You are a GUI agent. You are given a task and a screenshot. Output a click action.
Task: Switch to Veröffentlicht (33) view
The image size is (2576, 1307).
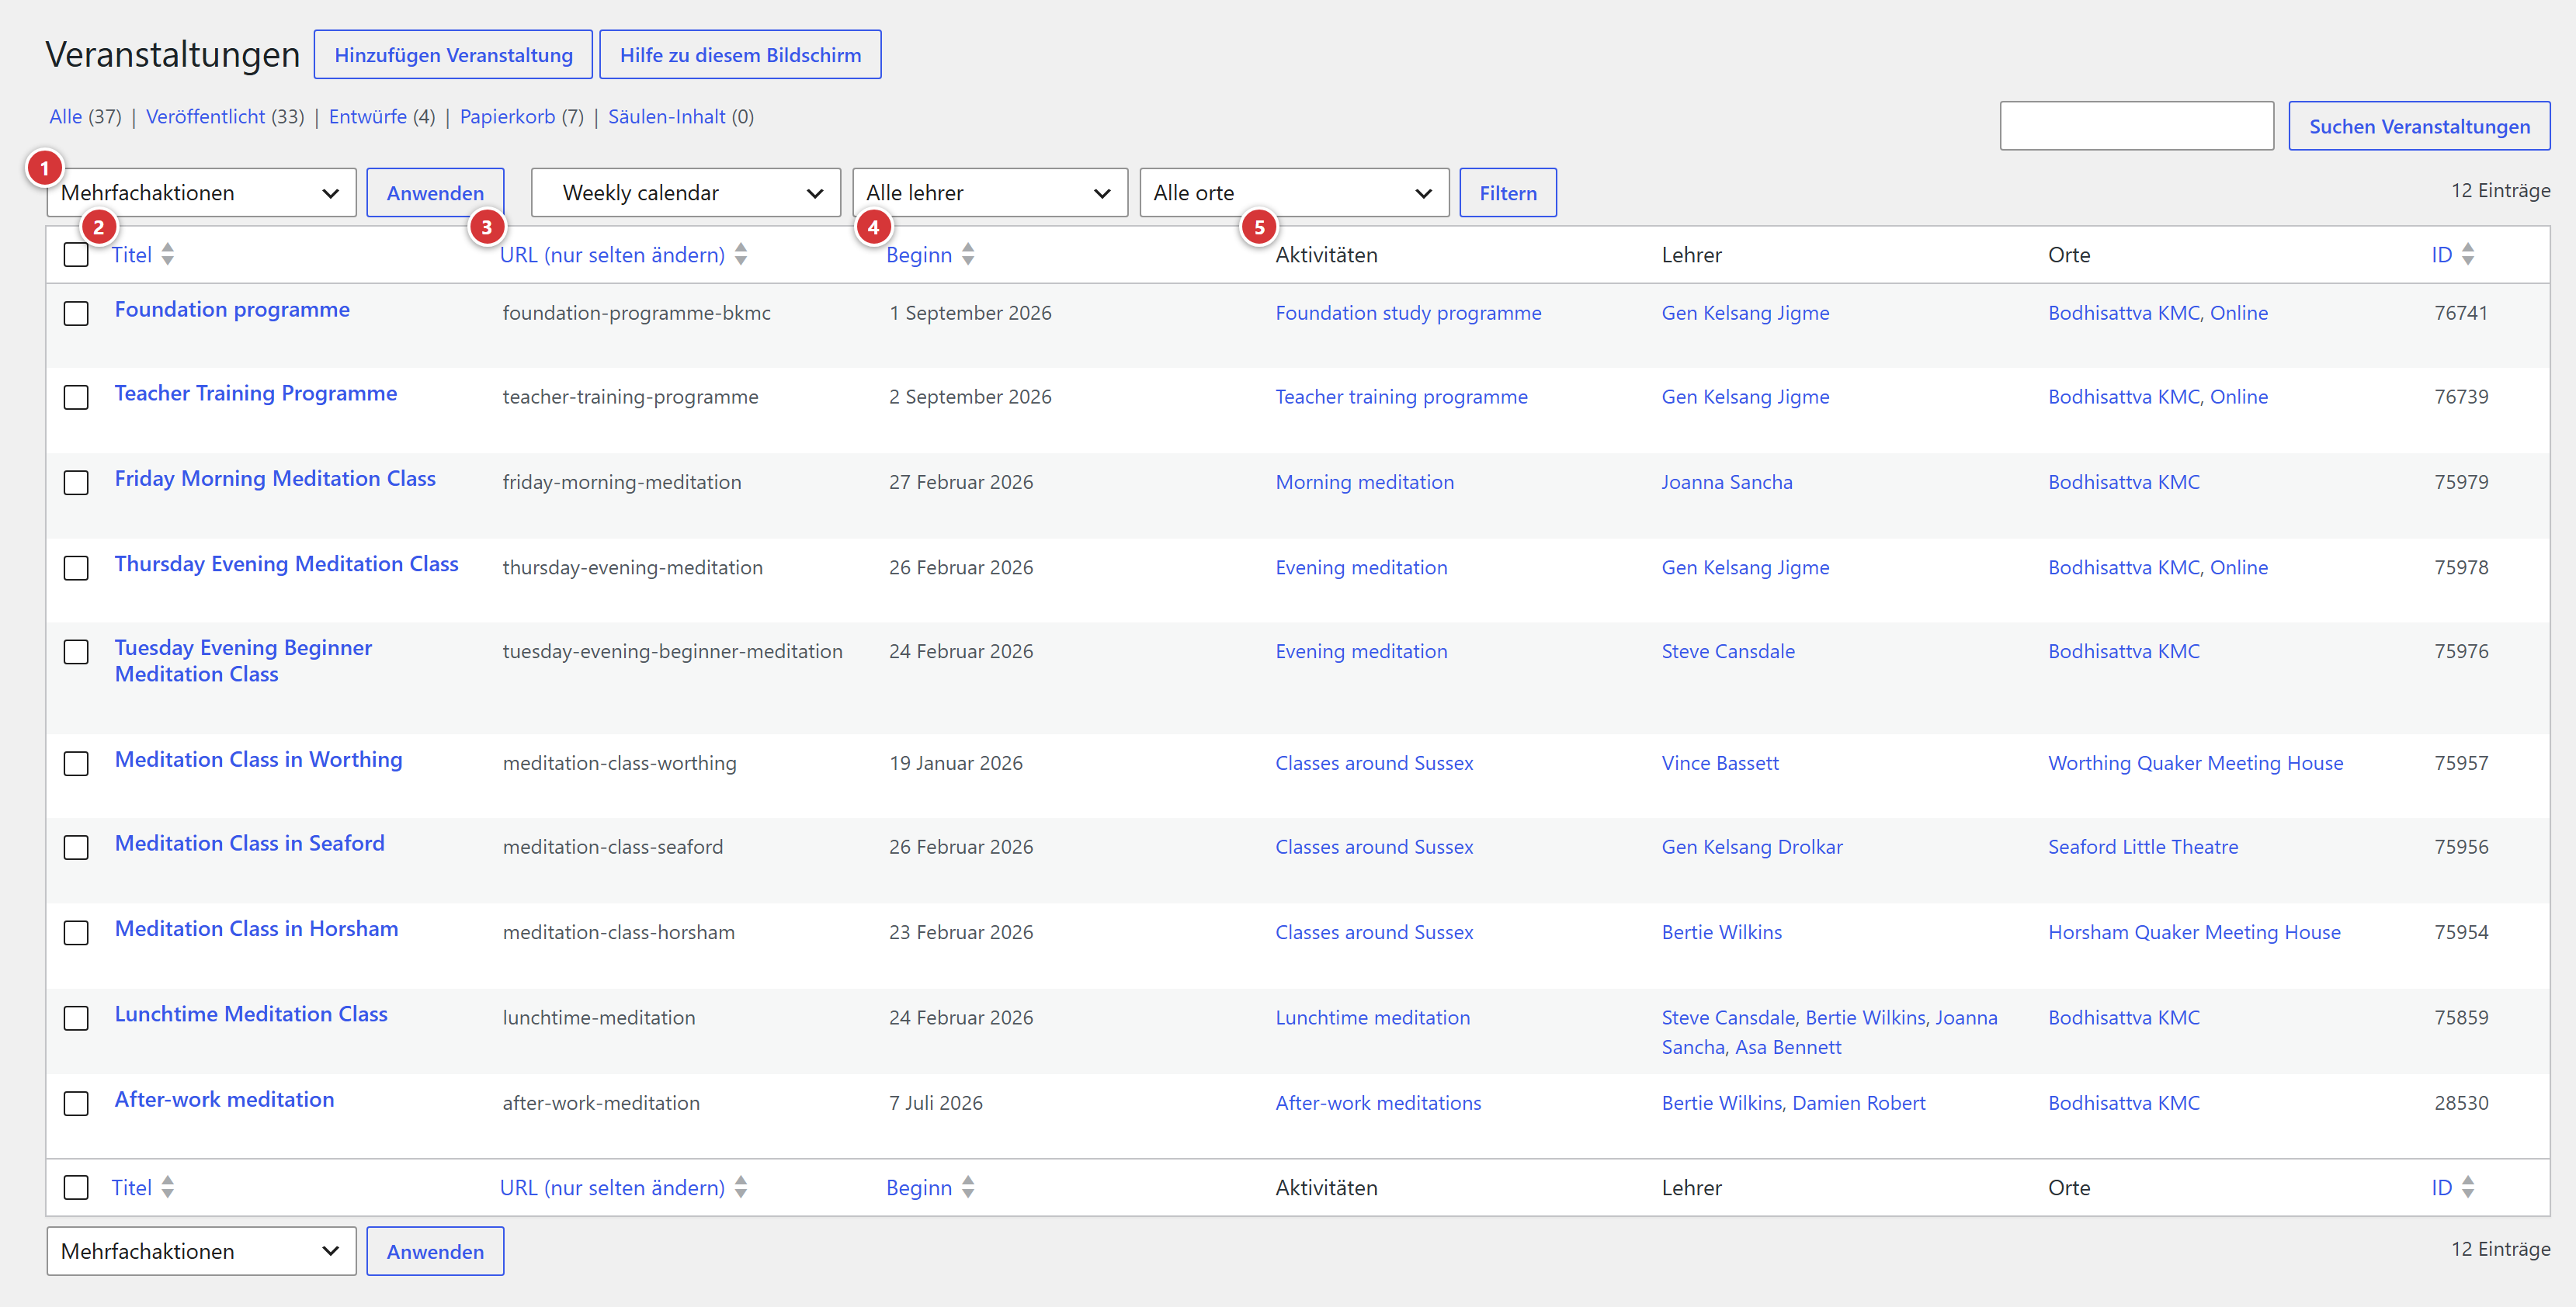point(225,117)
